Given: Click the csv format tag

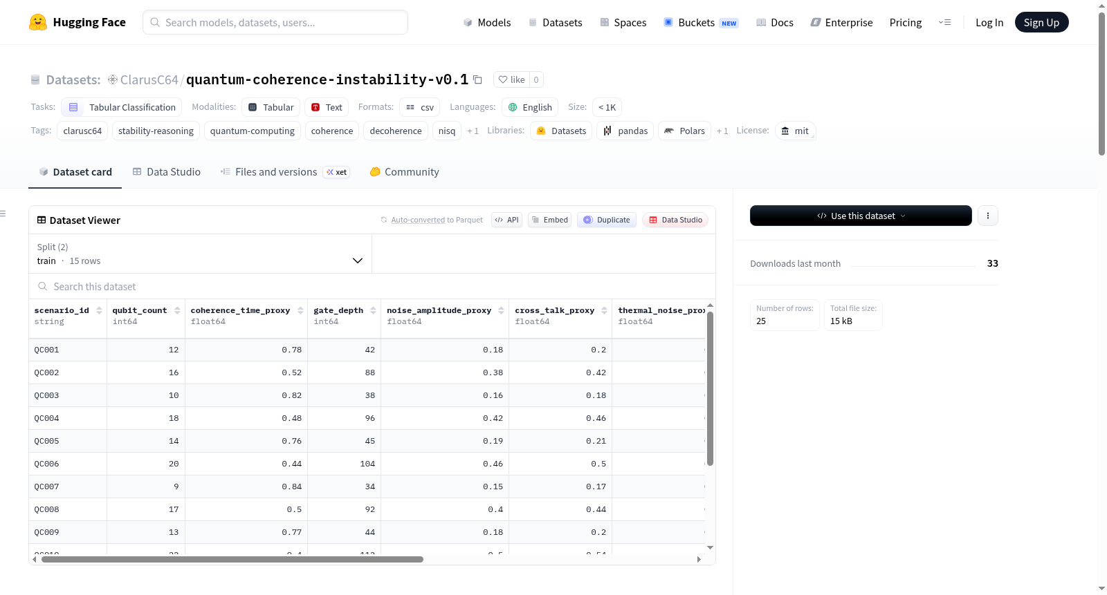Looking at the screenshot, I should tap(420, 107).
